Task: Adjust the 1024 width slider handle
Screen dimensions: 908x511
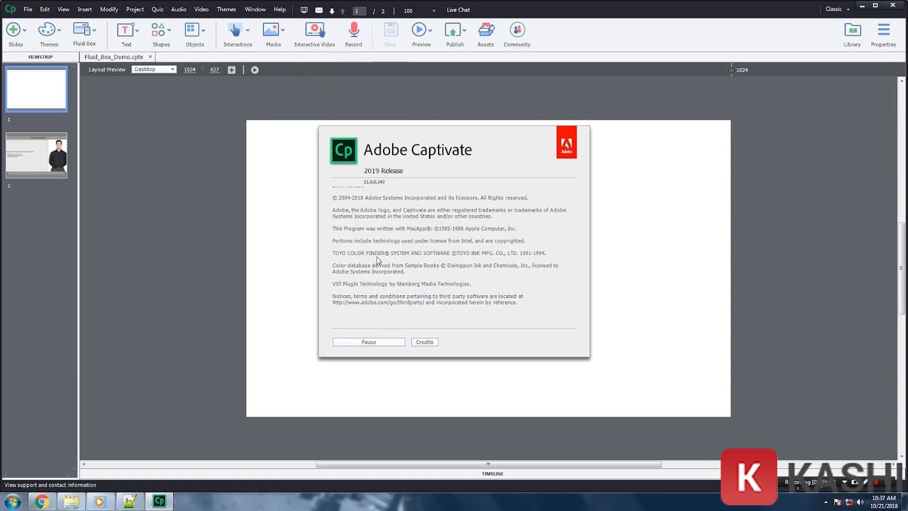Action: click(731, 70)
